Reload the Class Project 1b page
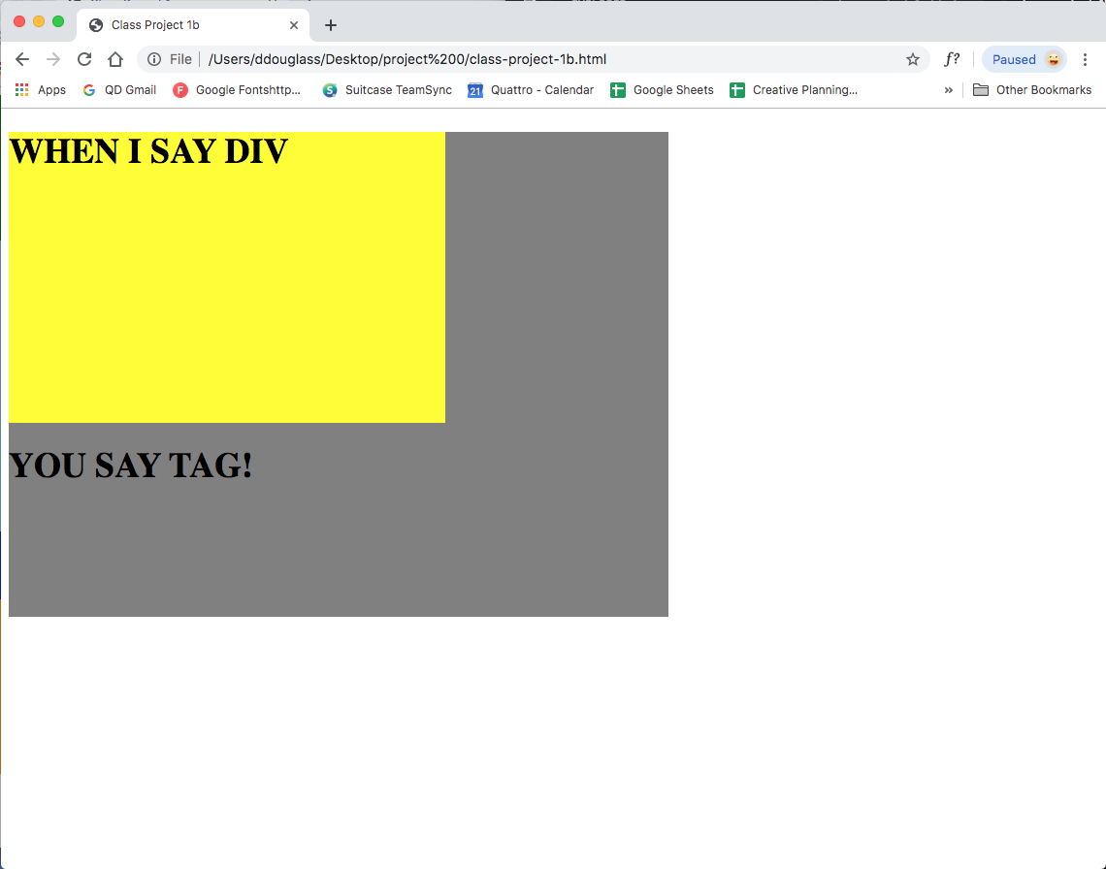This screenshot has height=869, width=1106. click(84, 59)
